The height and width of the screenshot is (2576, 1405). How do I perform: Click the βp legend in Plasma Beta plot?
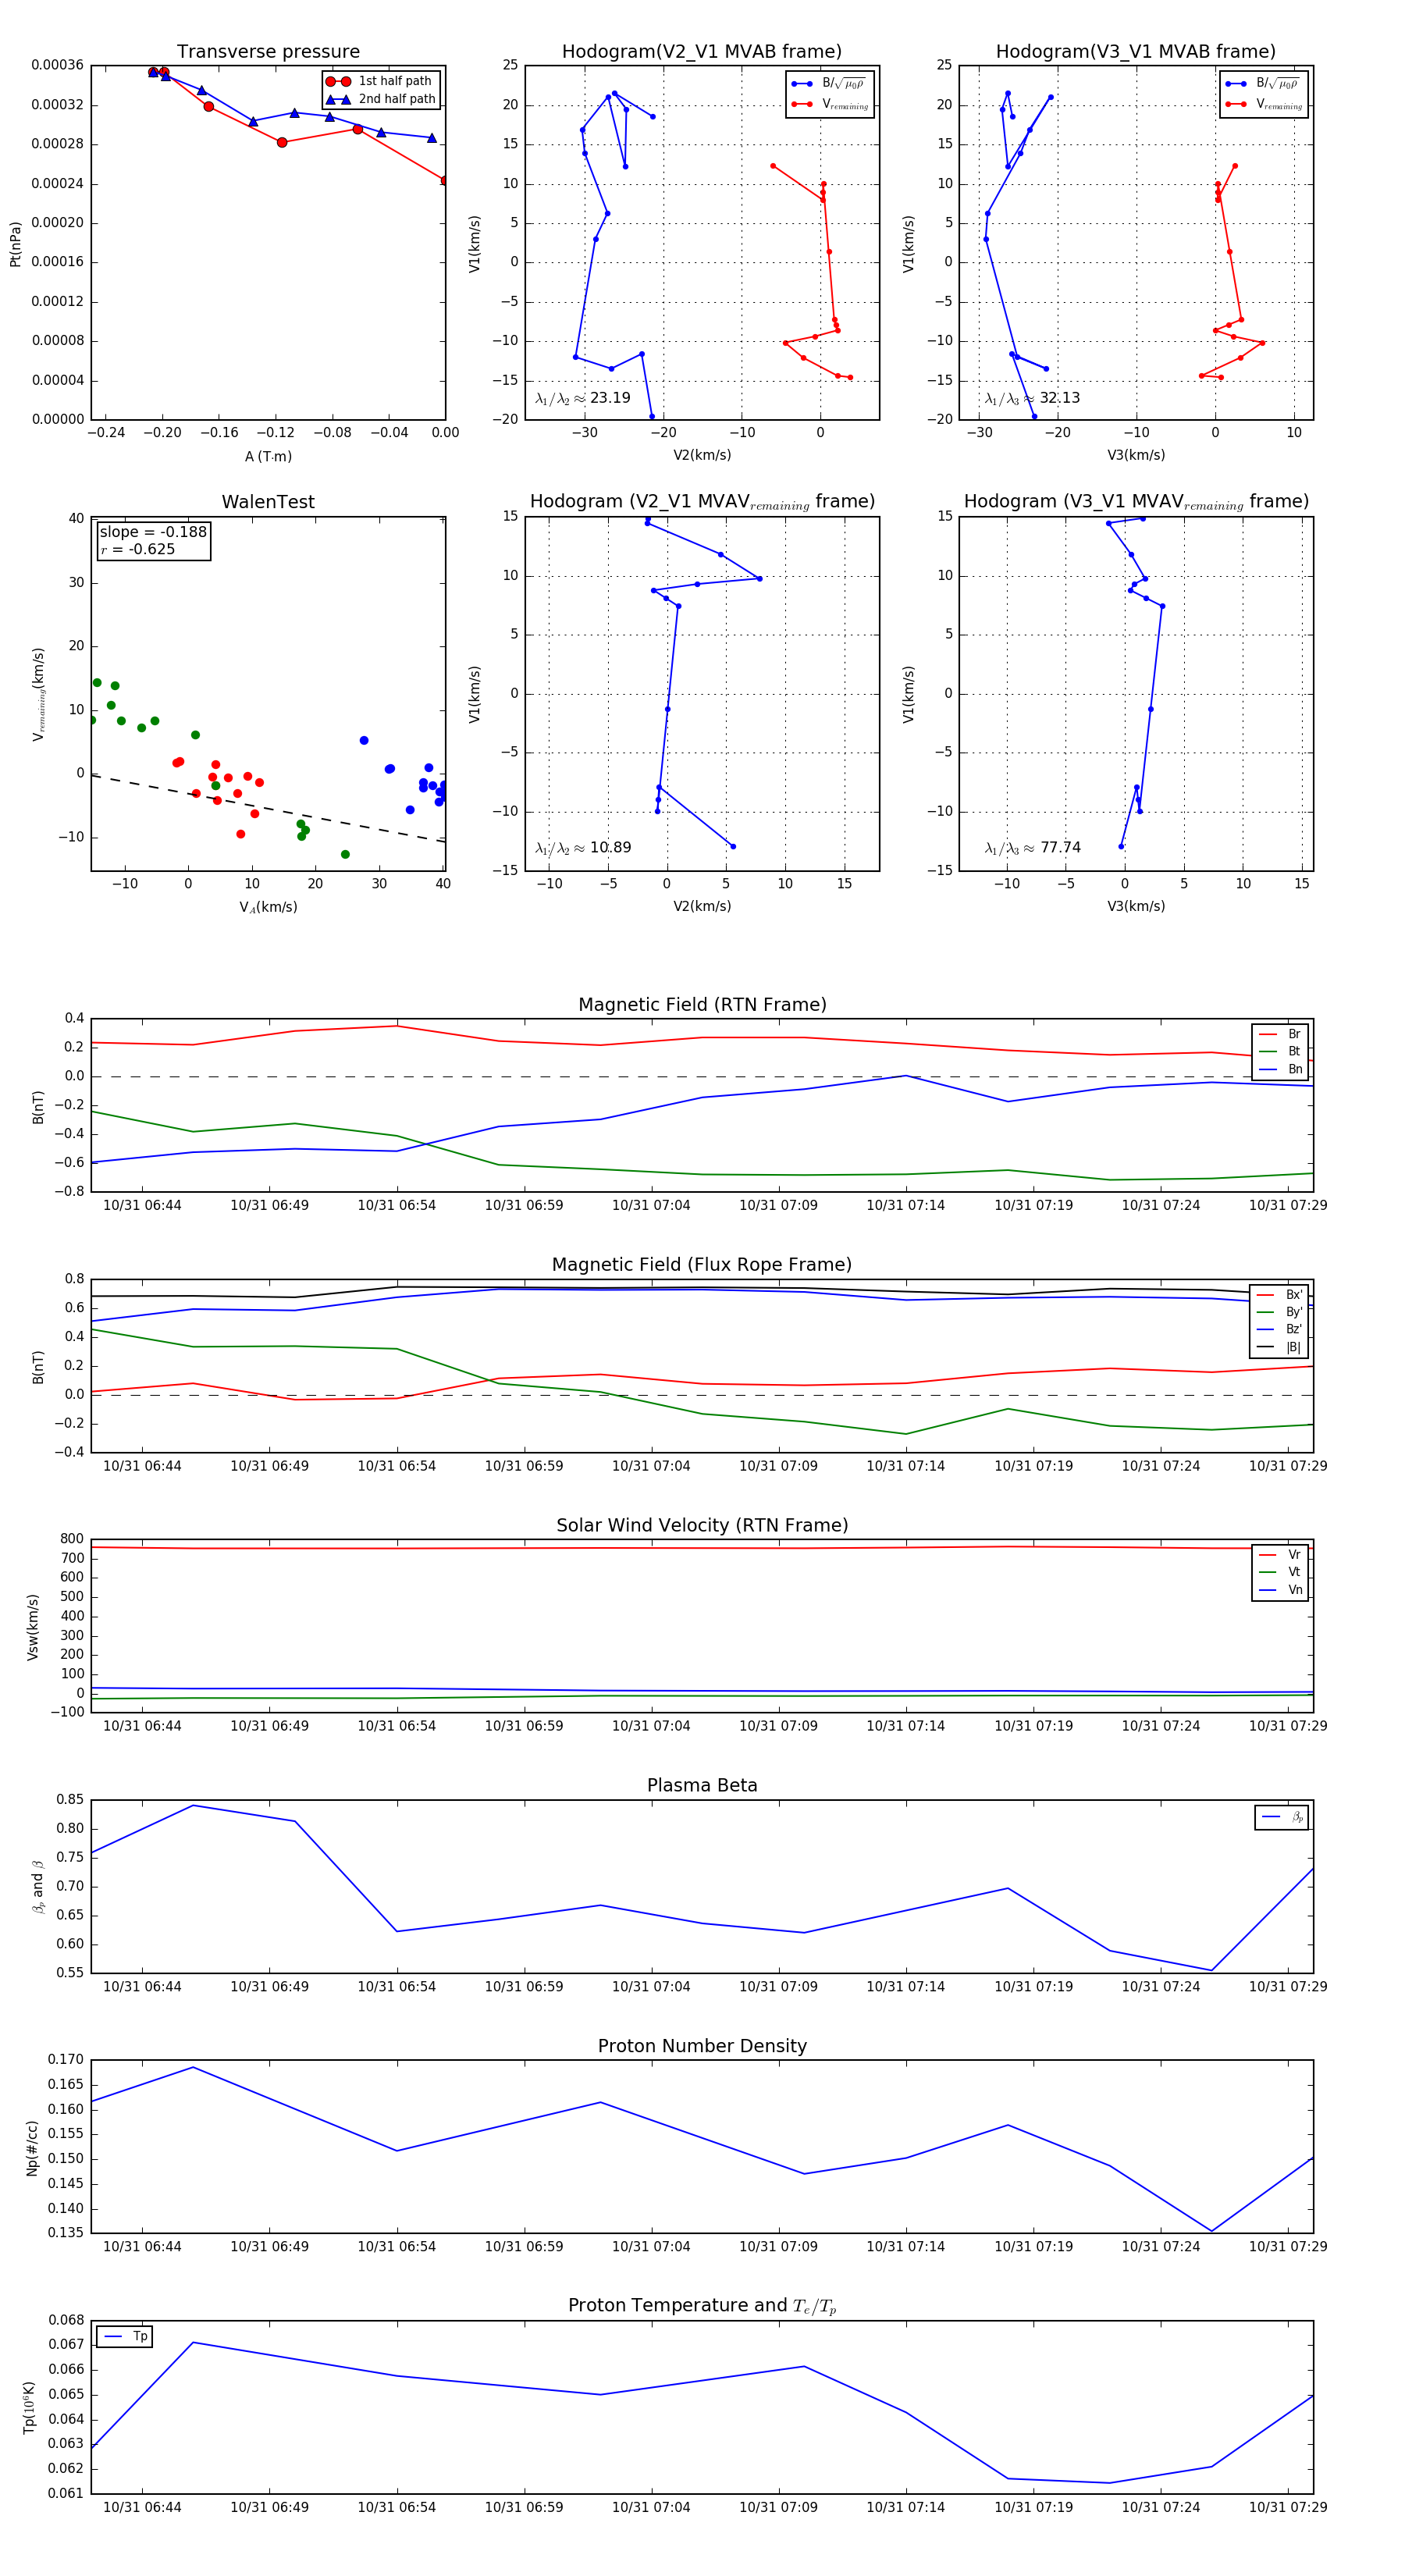(1282, 1817)
